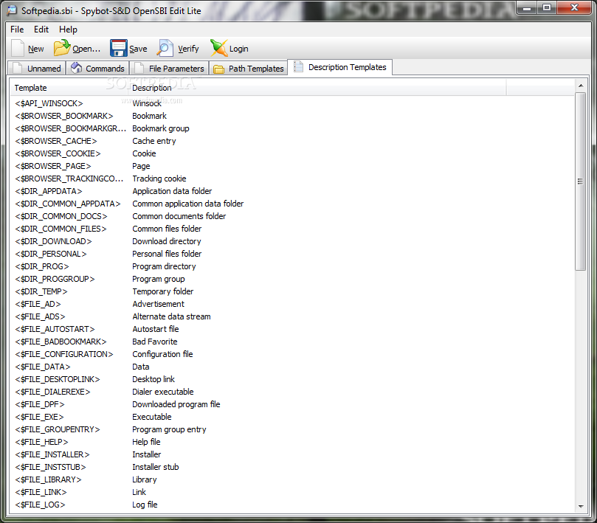
Task: Click the Verify magnifier icon
Action: pyautogui.click(x=165, y=49)
